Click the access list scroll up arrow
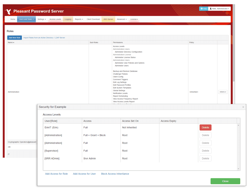251x190 pixels. [x=238, y=125]
